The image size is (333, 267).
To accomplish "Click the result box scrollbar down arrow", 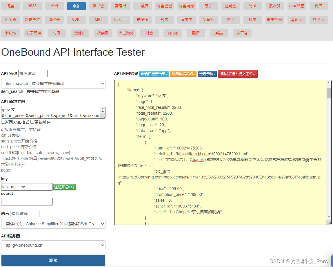I will 329,217.
